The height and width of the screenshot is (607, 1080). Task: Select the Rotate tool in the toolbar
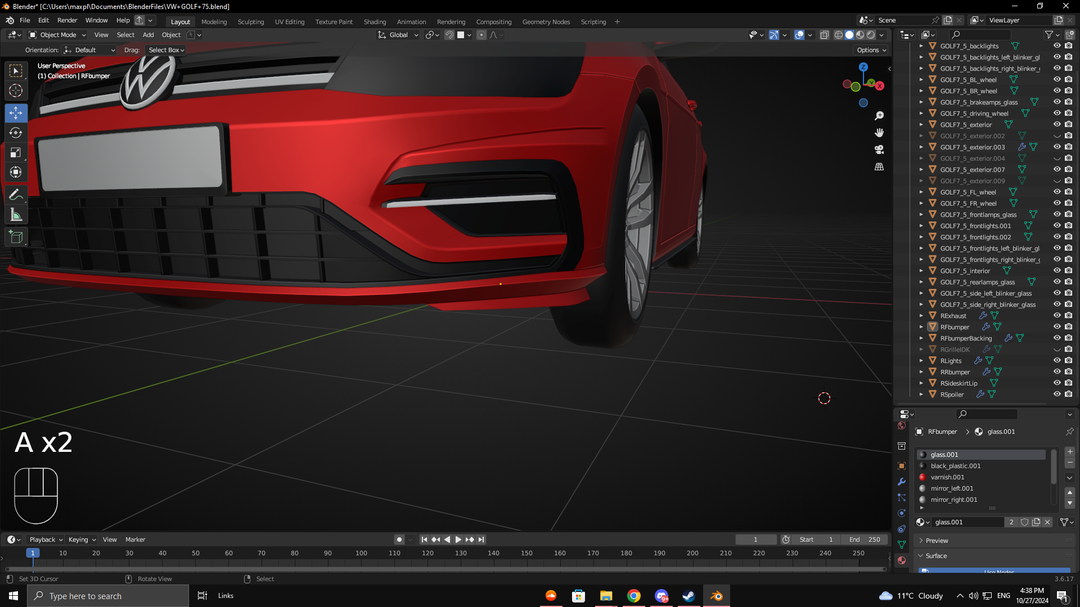tap(16, 133)
